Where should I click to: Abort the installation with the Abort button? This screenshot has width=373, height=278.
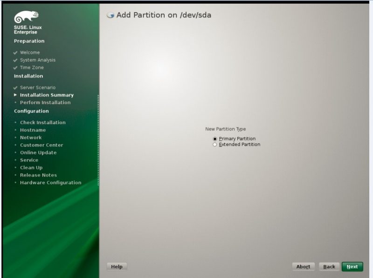[x=303, y=266]
